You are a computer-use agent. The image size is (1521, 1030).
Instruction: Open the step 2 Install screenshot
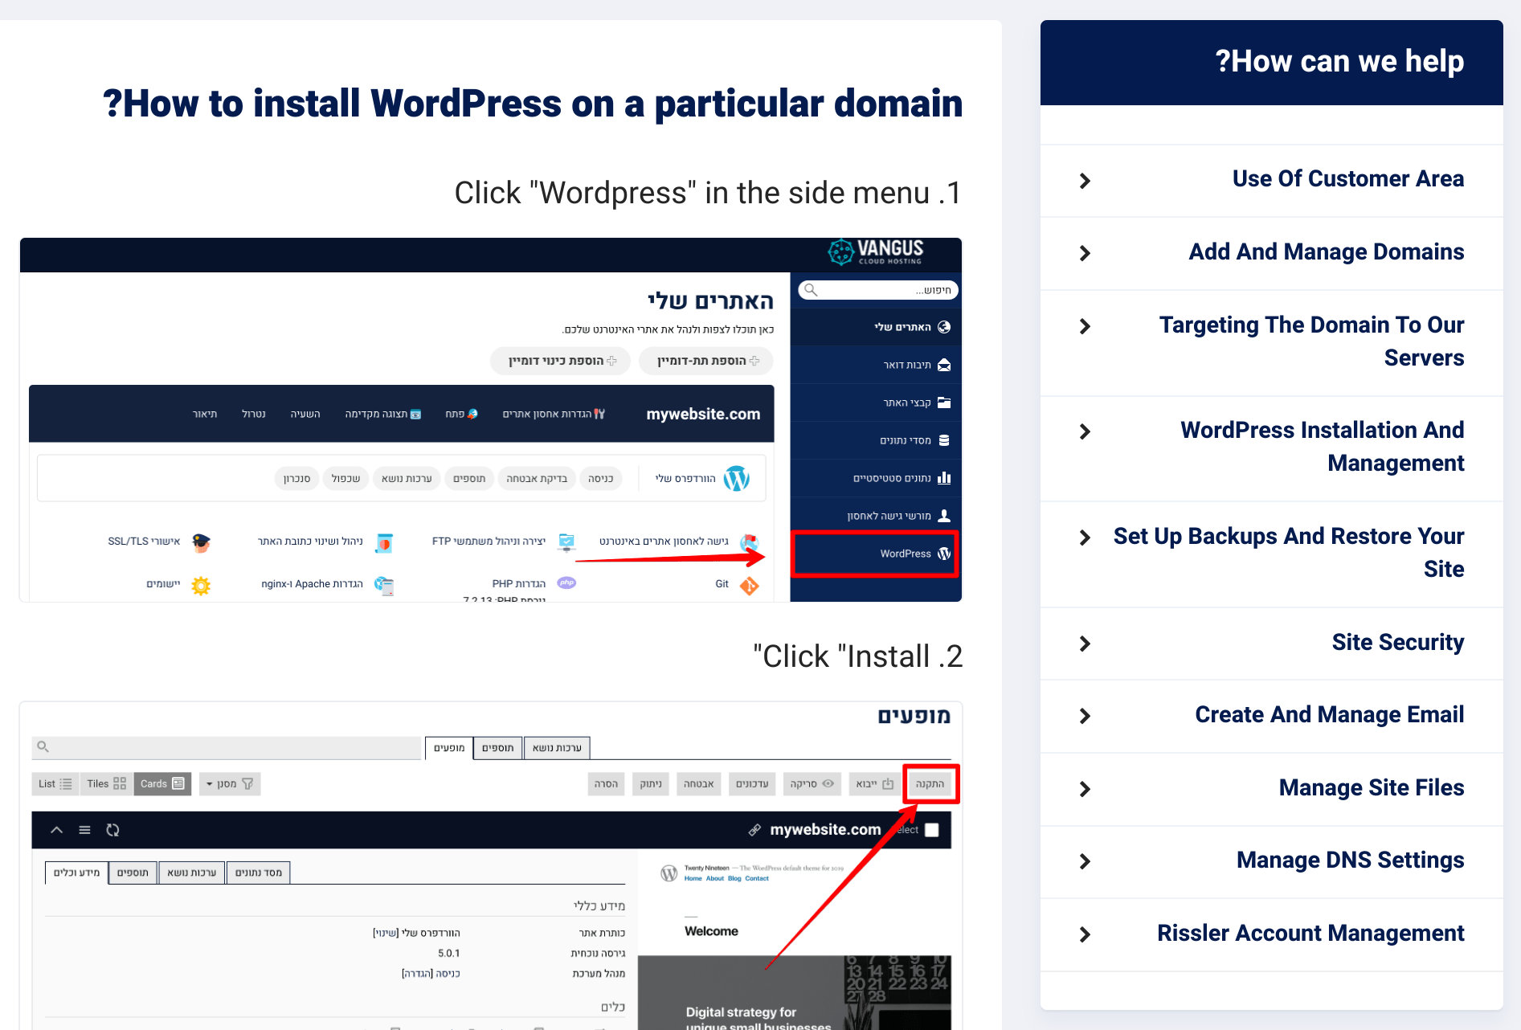490,865
